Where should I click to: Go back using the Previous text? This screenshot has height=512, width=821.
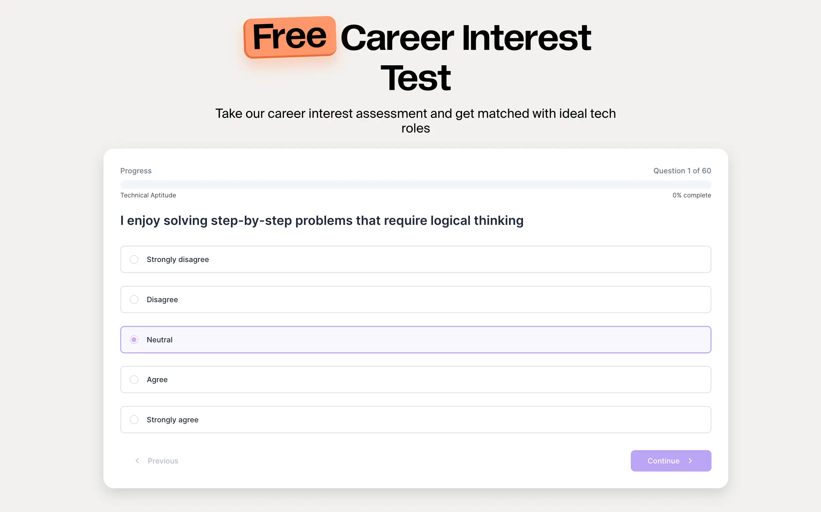click(163, 461)
